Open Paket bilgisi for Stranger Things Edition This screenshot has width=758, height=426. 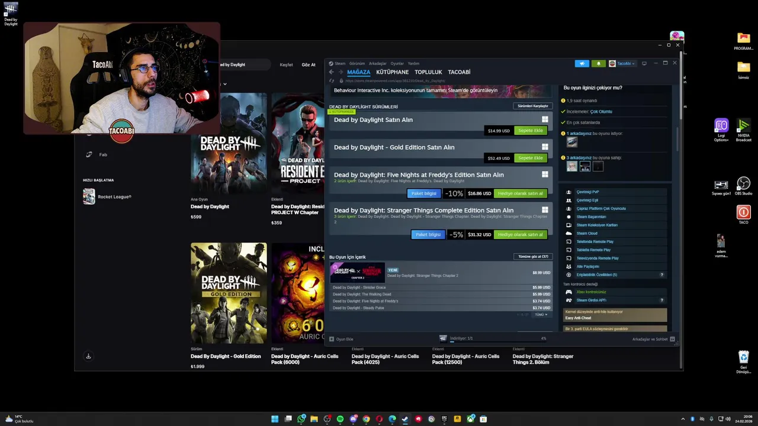click(x=428, y=234)
